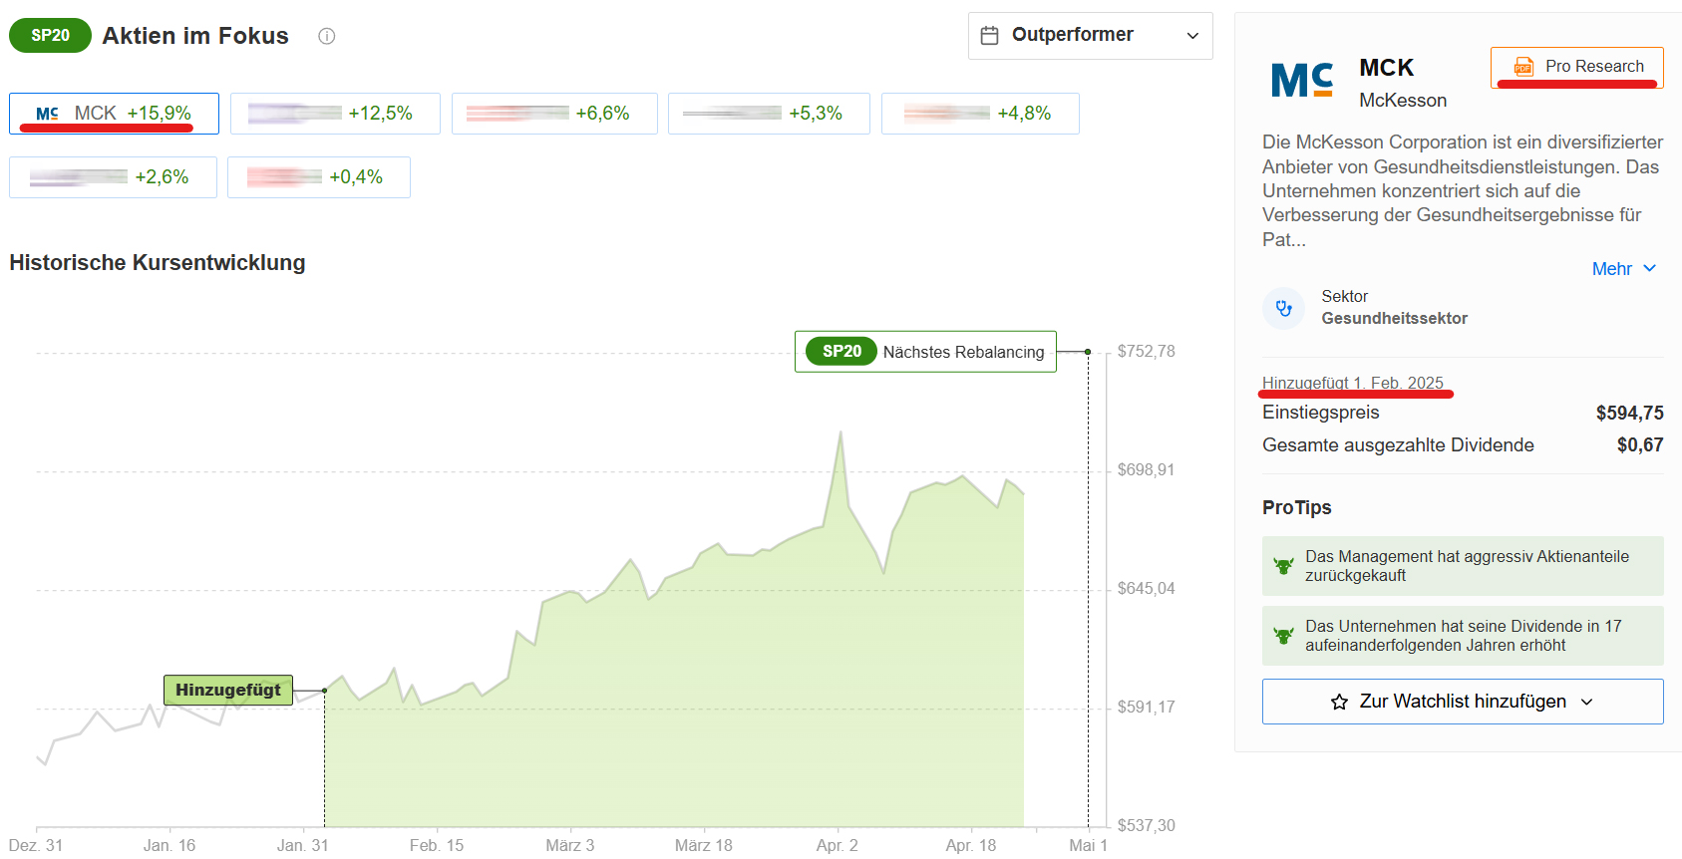Image resolution: width=1682 pixels, height=859 pixels.
Task: Click the $645,04 axis label
Action: pyautogui.click(x=1146, y=589)
